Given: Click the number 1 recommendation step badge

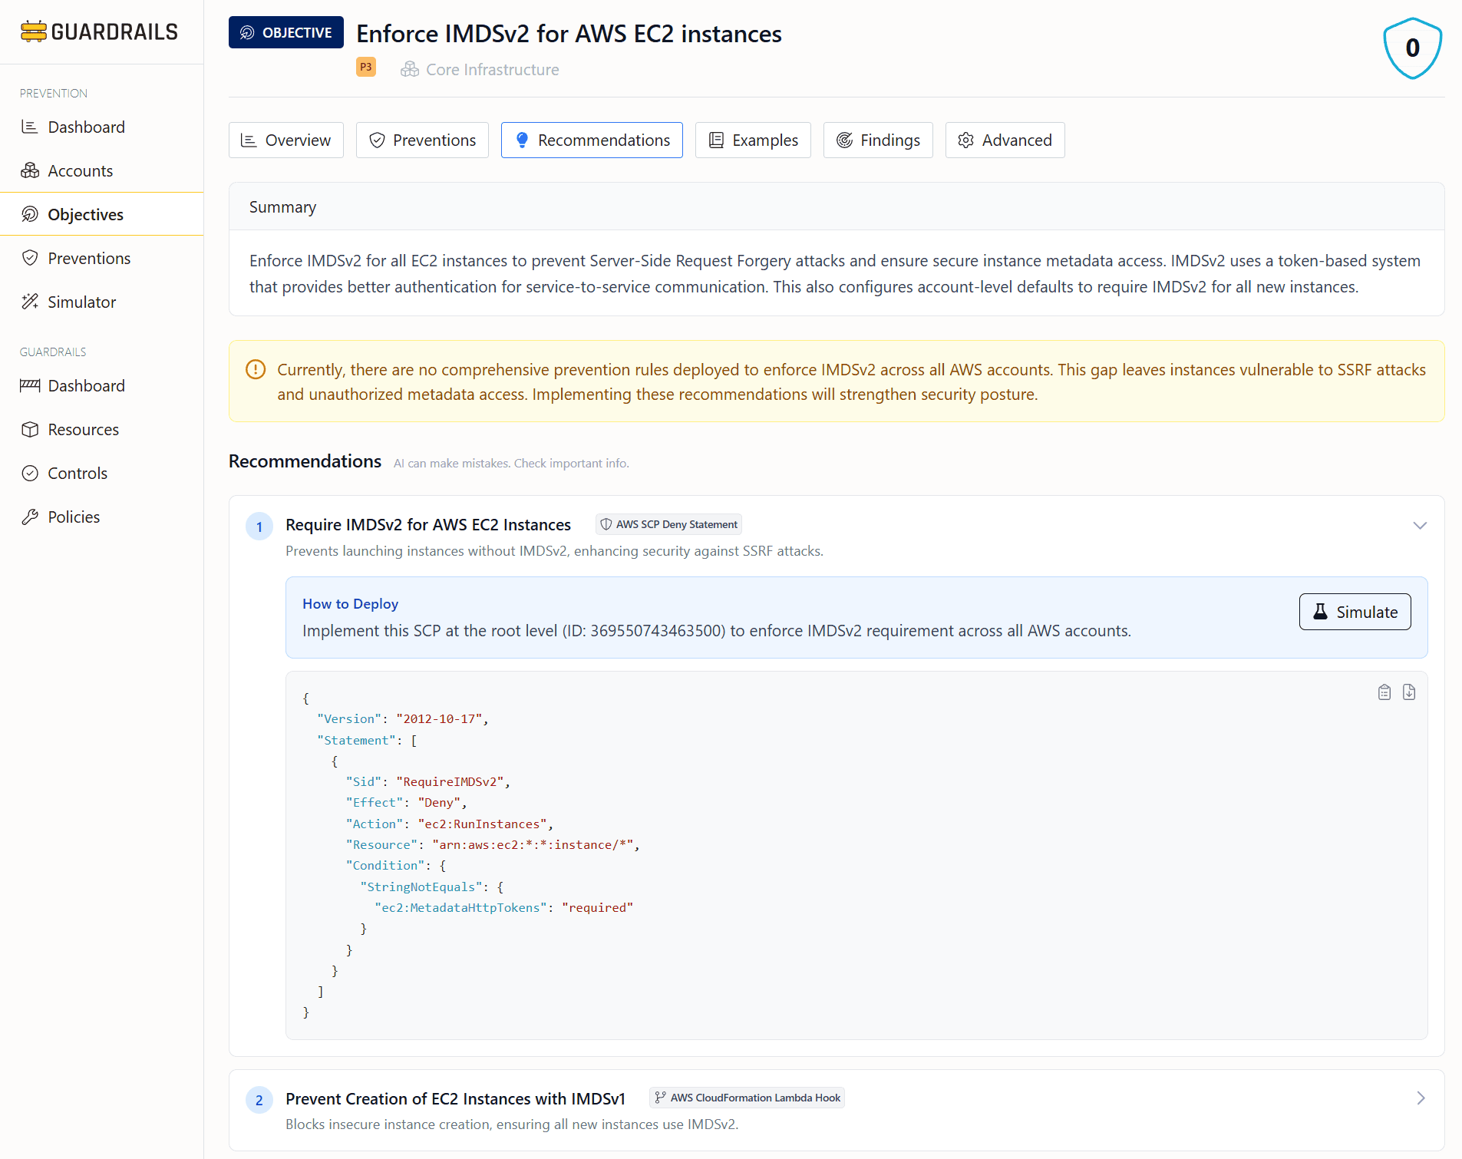Looking at the screenshot, I should click(x=259, y=527).
